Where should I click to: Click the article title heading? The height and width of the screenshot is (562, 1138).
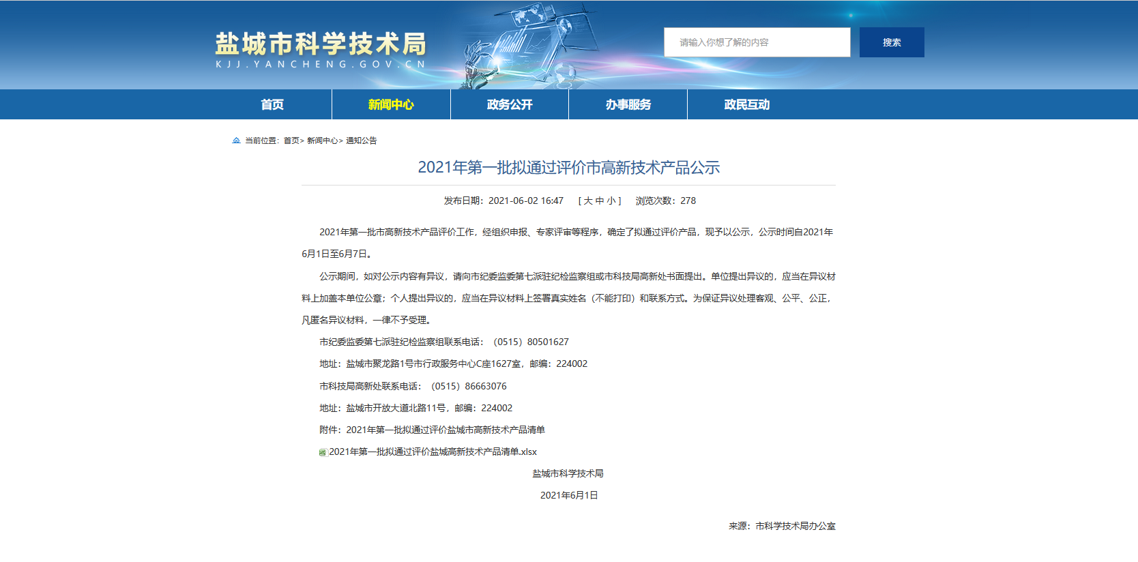pos(568,168)
